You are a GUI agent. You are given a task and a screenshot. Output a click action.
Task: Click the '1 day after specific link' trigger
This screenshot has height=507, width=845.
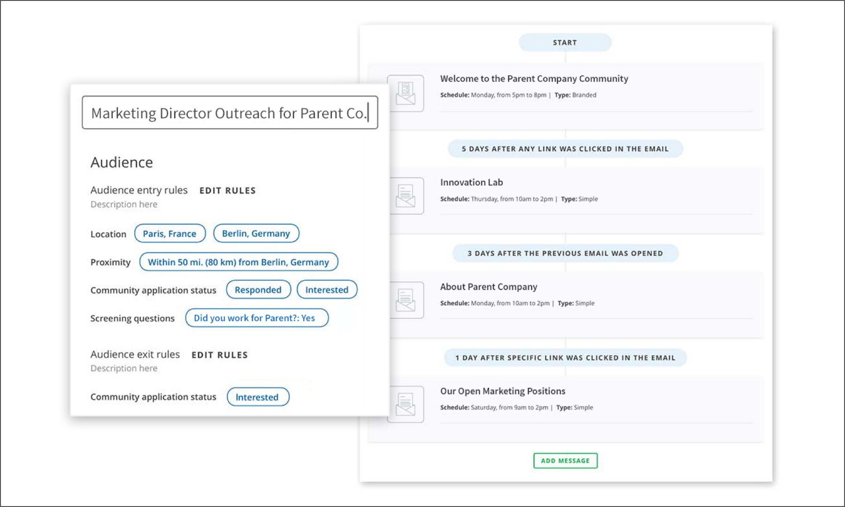[565, 358]
